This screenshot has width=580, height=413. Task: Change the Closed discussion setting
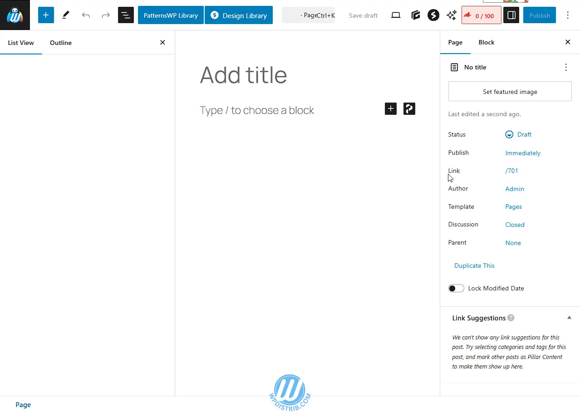point(515,225)
